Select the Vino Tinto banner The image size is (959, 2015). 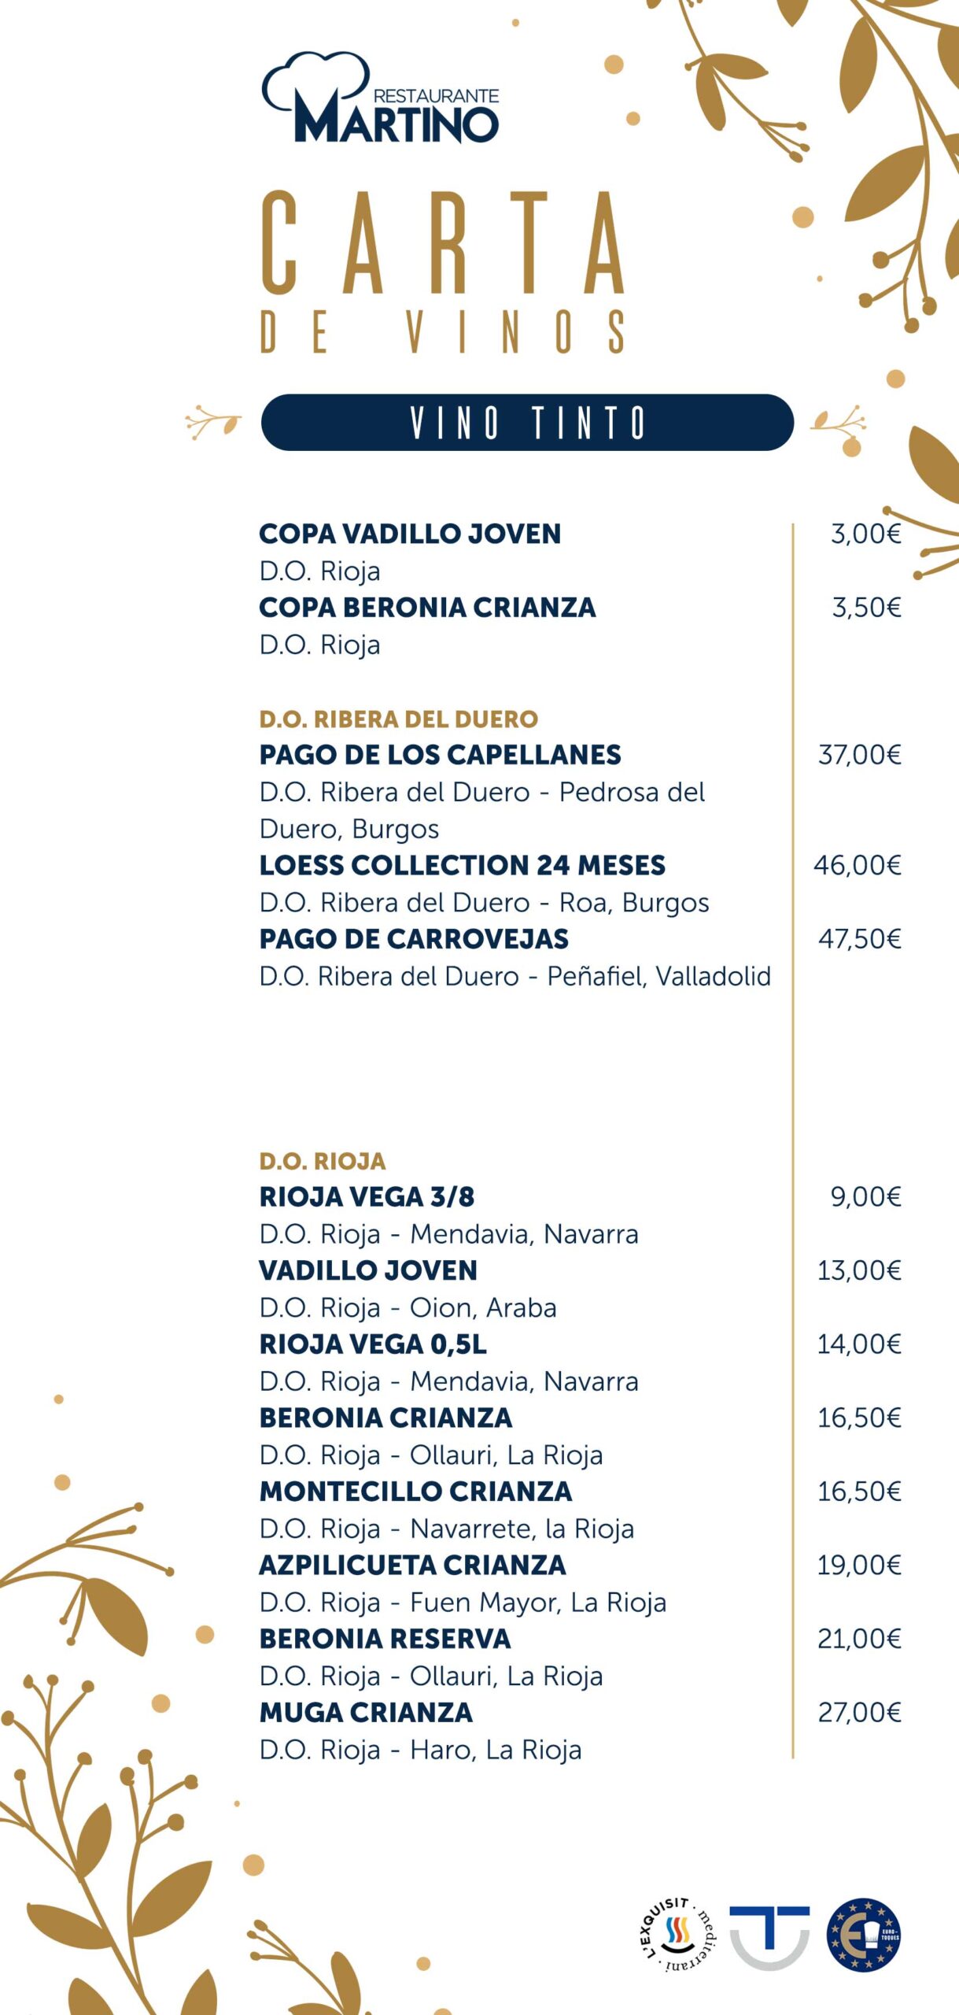(x=527, y=423)
